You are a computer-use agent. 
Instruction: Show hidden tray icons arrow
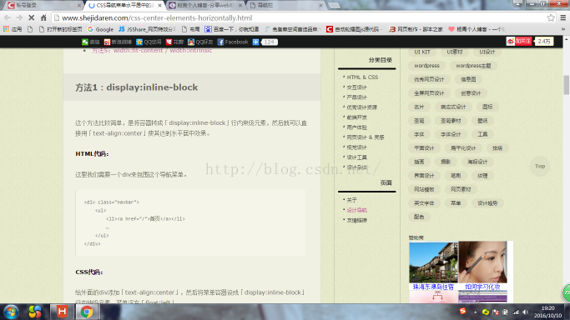coord(476,312)
